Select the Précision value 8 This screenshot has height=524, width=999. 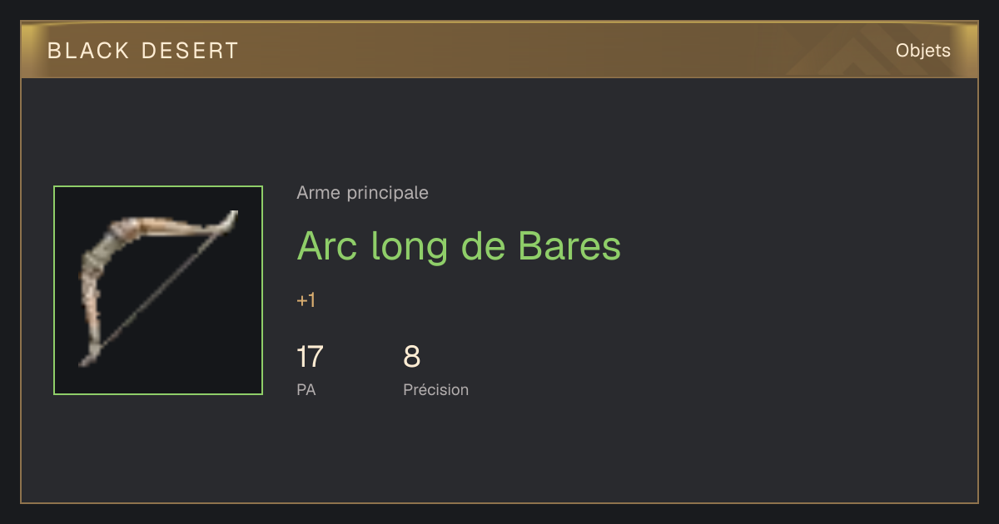tap(412, 357)
